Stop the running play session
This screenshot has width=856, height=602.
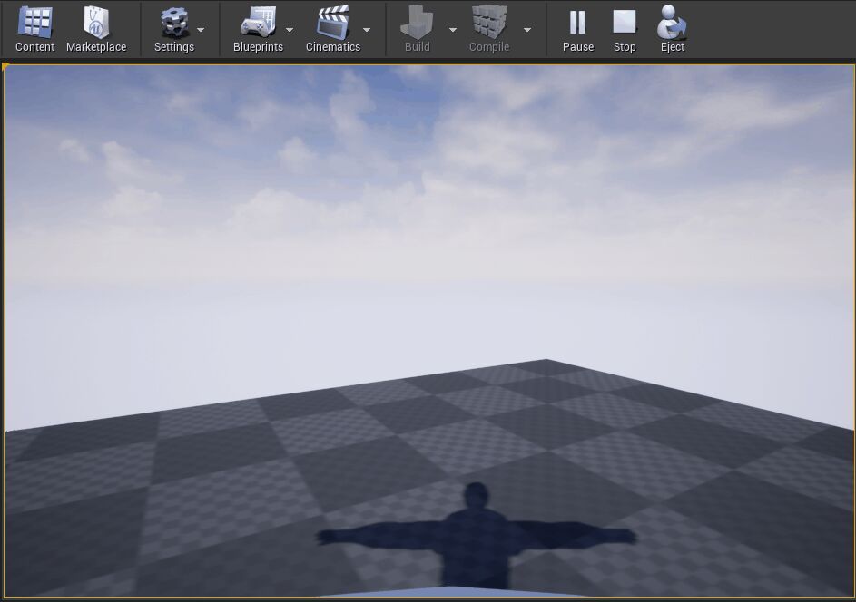coord(625,28)
